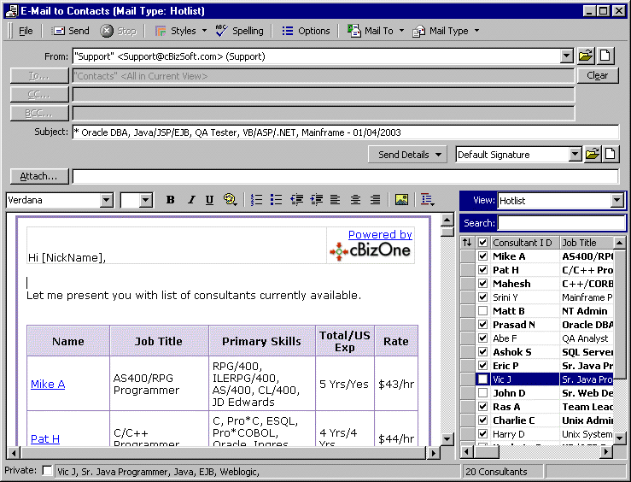Toggle Bold formatting
Screen dimensions: 631x482
point(171,200)
